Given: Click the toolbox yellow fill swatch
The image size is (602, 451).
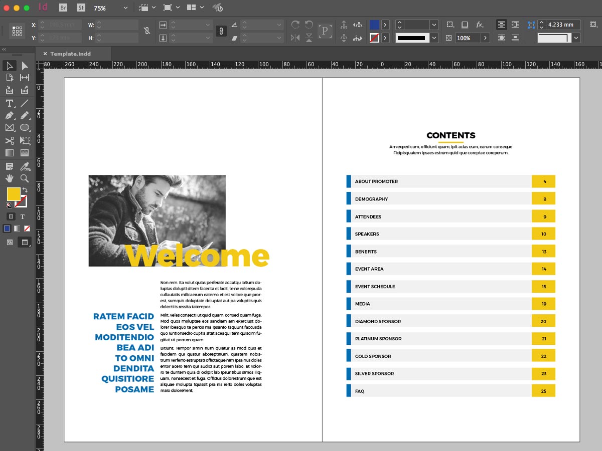Looking at the screenshot, I should coord(13,193).
